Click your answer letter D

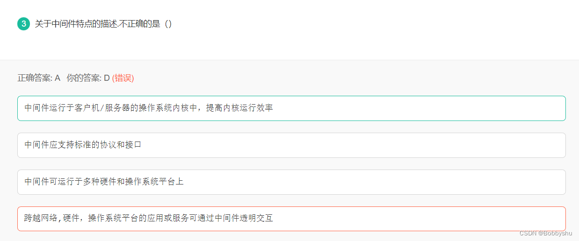(107, 78)
